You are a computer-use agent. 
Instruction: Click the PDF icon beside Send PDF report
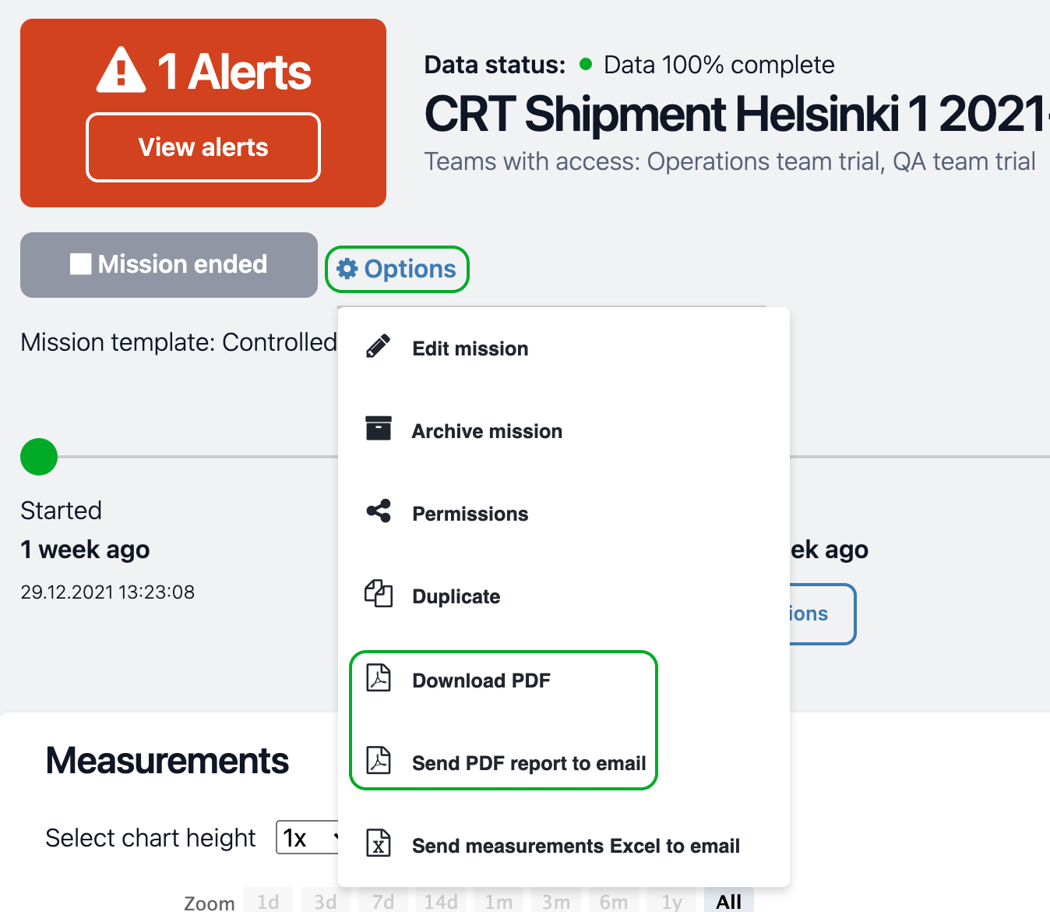[379, 759]
